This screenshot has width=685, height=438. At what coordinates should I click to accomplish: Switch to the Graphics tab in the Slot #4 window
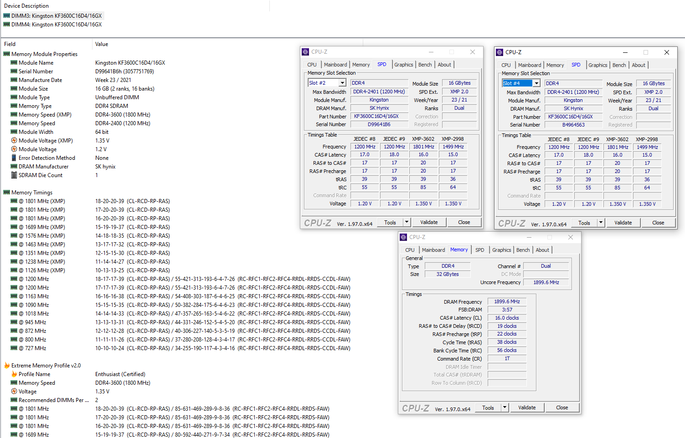598,65
